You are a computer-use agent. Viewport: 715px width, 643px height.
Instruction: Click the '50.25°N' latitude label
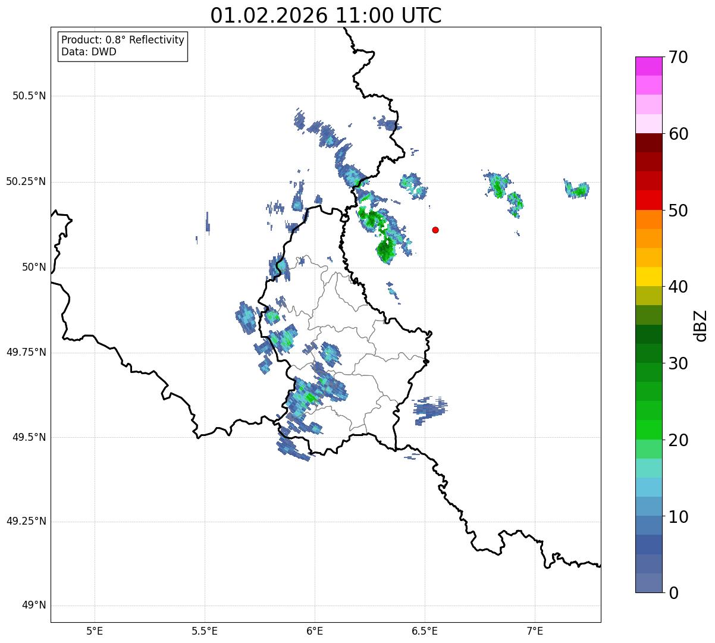click(x=26, y=181)
